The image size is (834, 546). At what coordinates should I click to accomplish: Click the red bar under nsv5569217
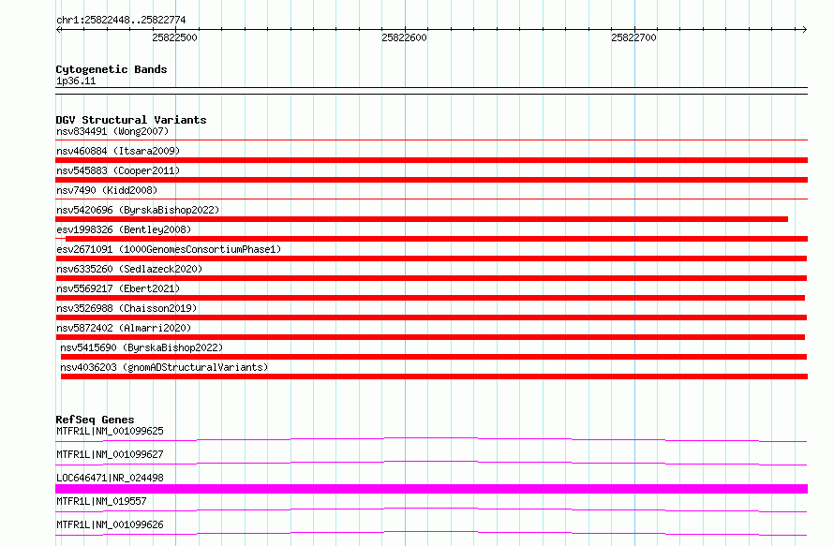[x=430, y=298]
